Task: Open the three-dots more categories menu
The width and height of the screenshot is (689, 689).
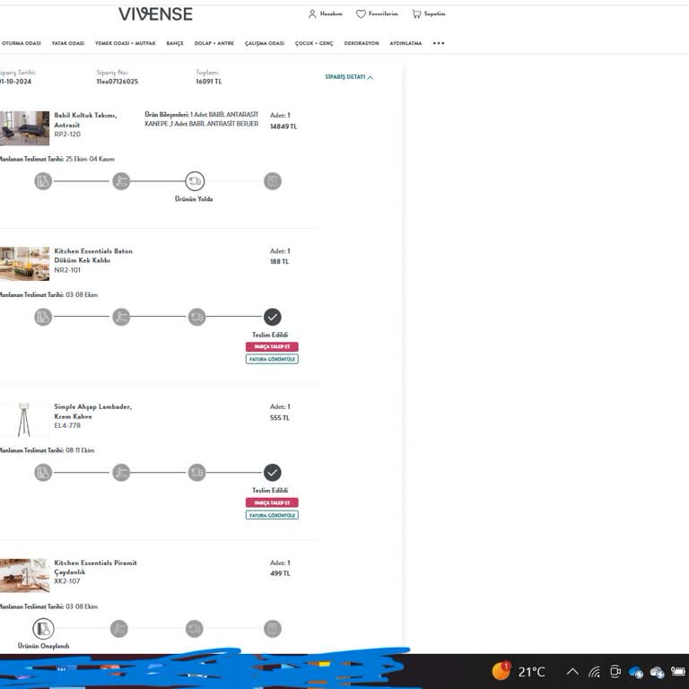Action: pyautogui.click(x=439, y=43)
